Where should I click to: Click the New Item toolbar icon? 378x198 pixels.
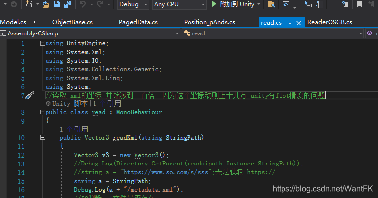(x=29, y=4)
